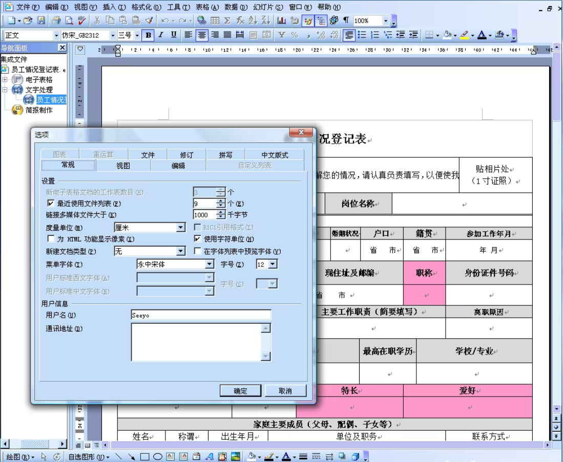563x462 pixels.
Task: Open the 格式化 menu in menu bar
Action: point(146,7)
